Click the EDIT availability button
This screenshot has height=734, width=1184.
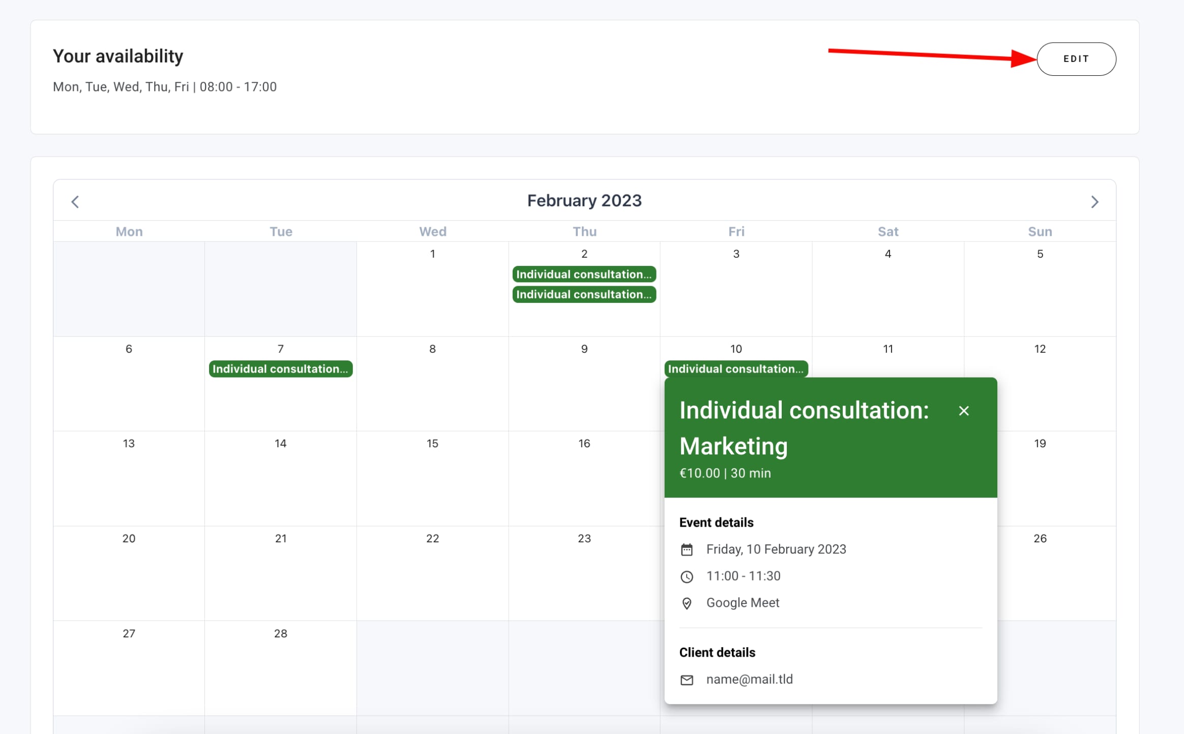tap(1076, 59)
